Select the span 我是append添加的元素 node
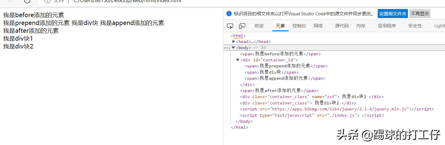The width and height of the screenshot is (445, 145). pyautogui.click(x=285, y=78)
